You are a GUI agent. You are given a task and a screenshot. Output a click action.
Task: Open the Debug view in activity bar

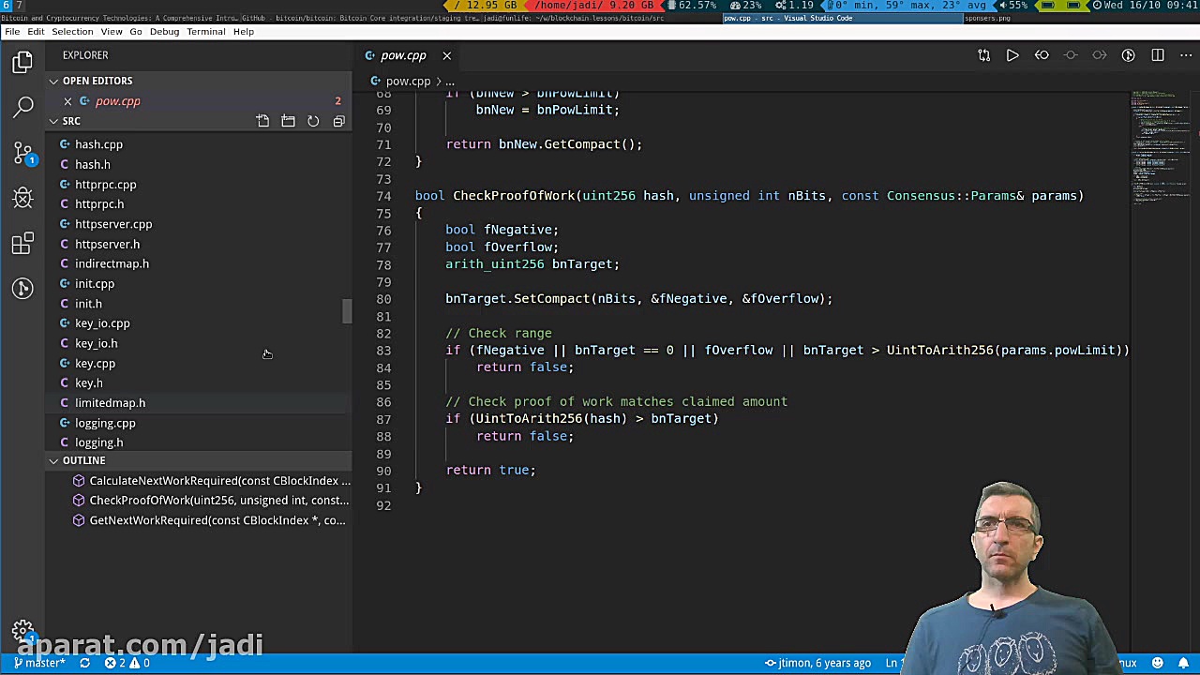click(23, 198)
